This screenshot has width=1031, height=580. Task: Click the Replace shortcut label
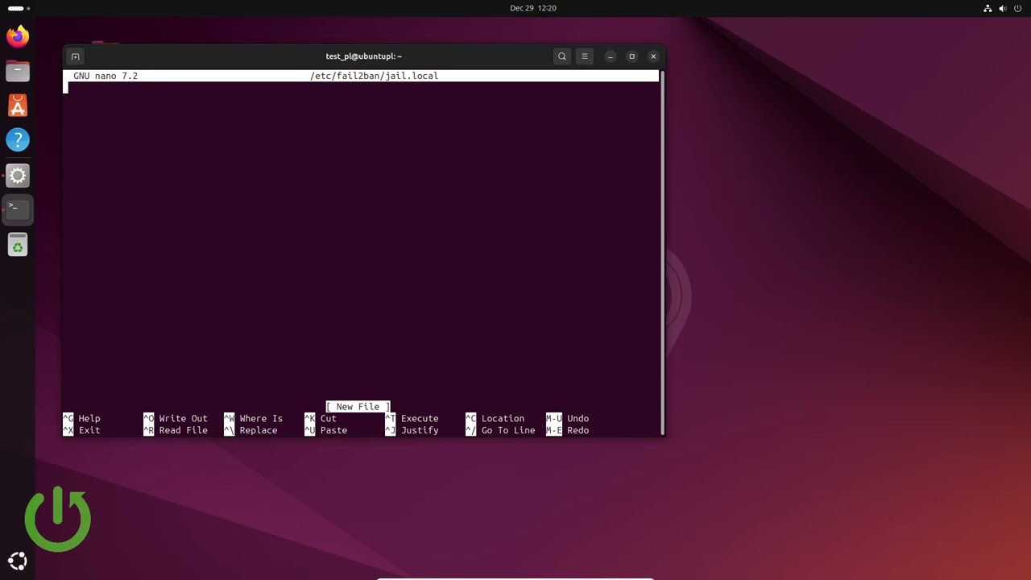[251, 430]
